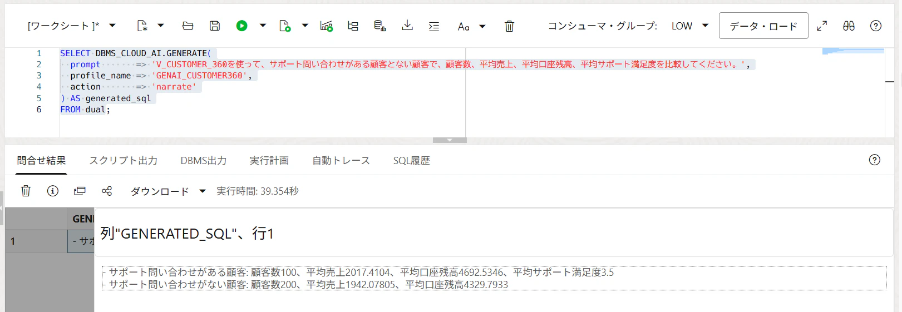The height and width of the screenshot is (312, 902).
Task: Select the 問合せ結果 tab
Action: click(41, 161)
